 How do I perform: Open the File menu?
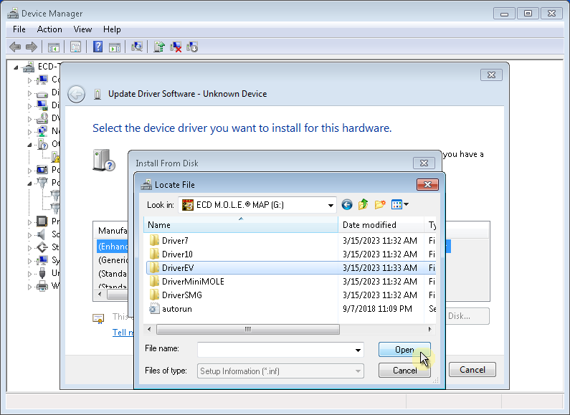[x=19, y=29]
